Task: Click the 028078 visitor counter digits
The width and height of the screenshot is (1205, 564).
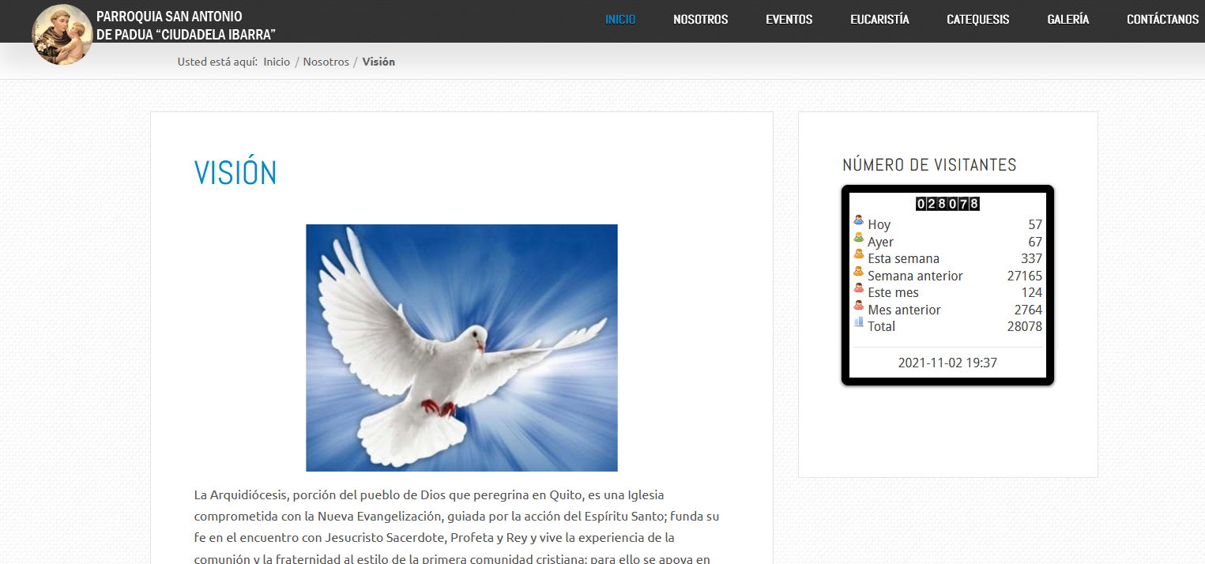Action: (x=947, y=204)
